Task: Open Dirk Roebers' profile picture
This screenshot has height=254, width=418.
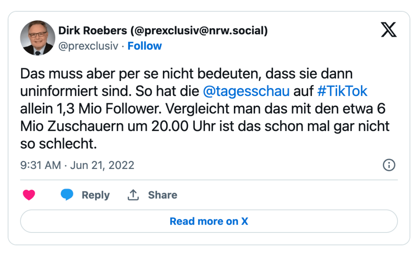Action: (x=38, y=38)
